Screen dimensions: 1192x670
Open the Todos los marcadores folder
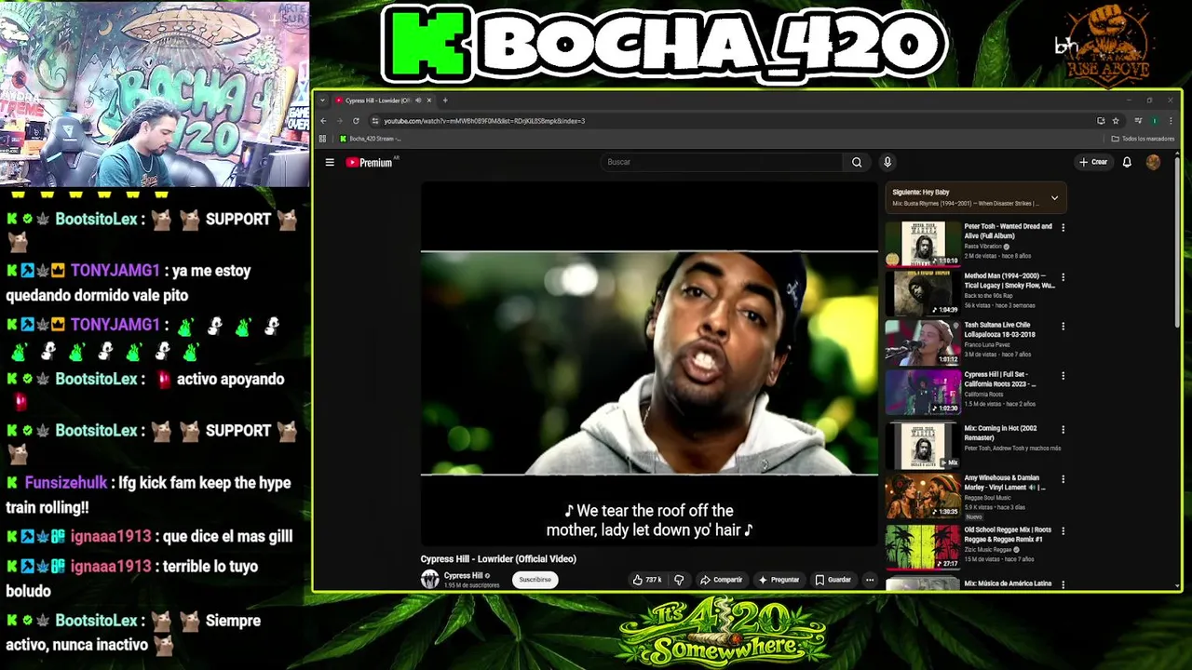coord(1143,139)
